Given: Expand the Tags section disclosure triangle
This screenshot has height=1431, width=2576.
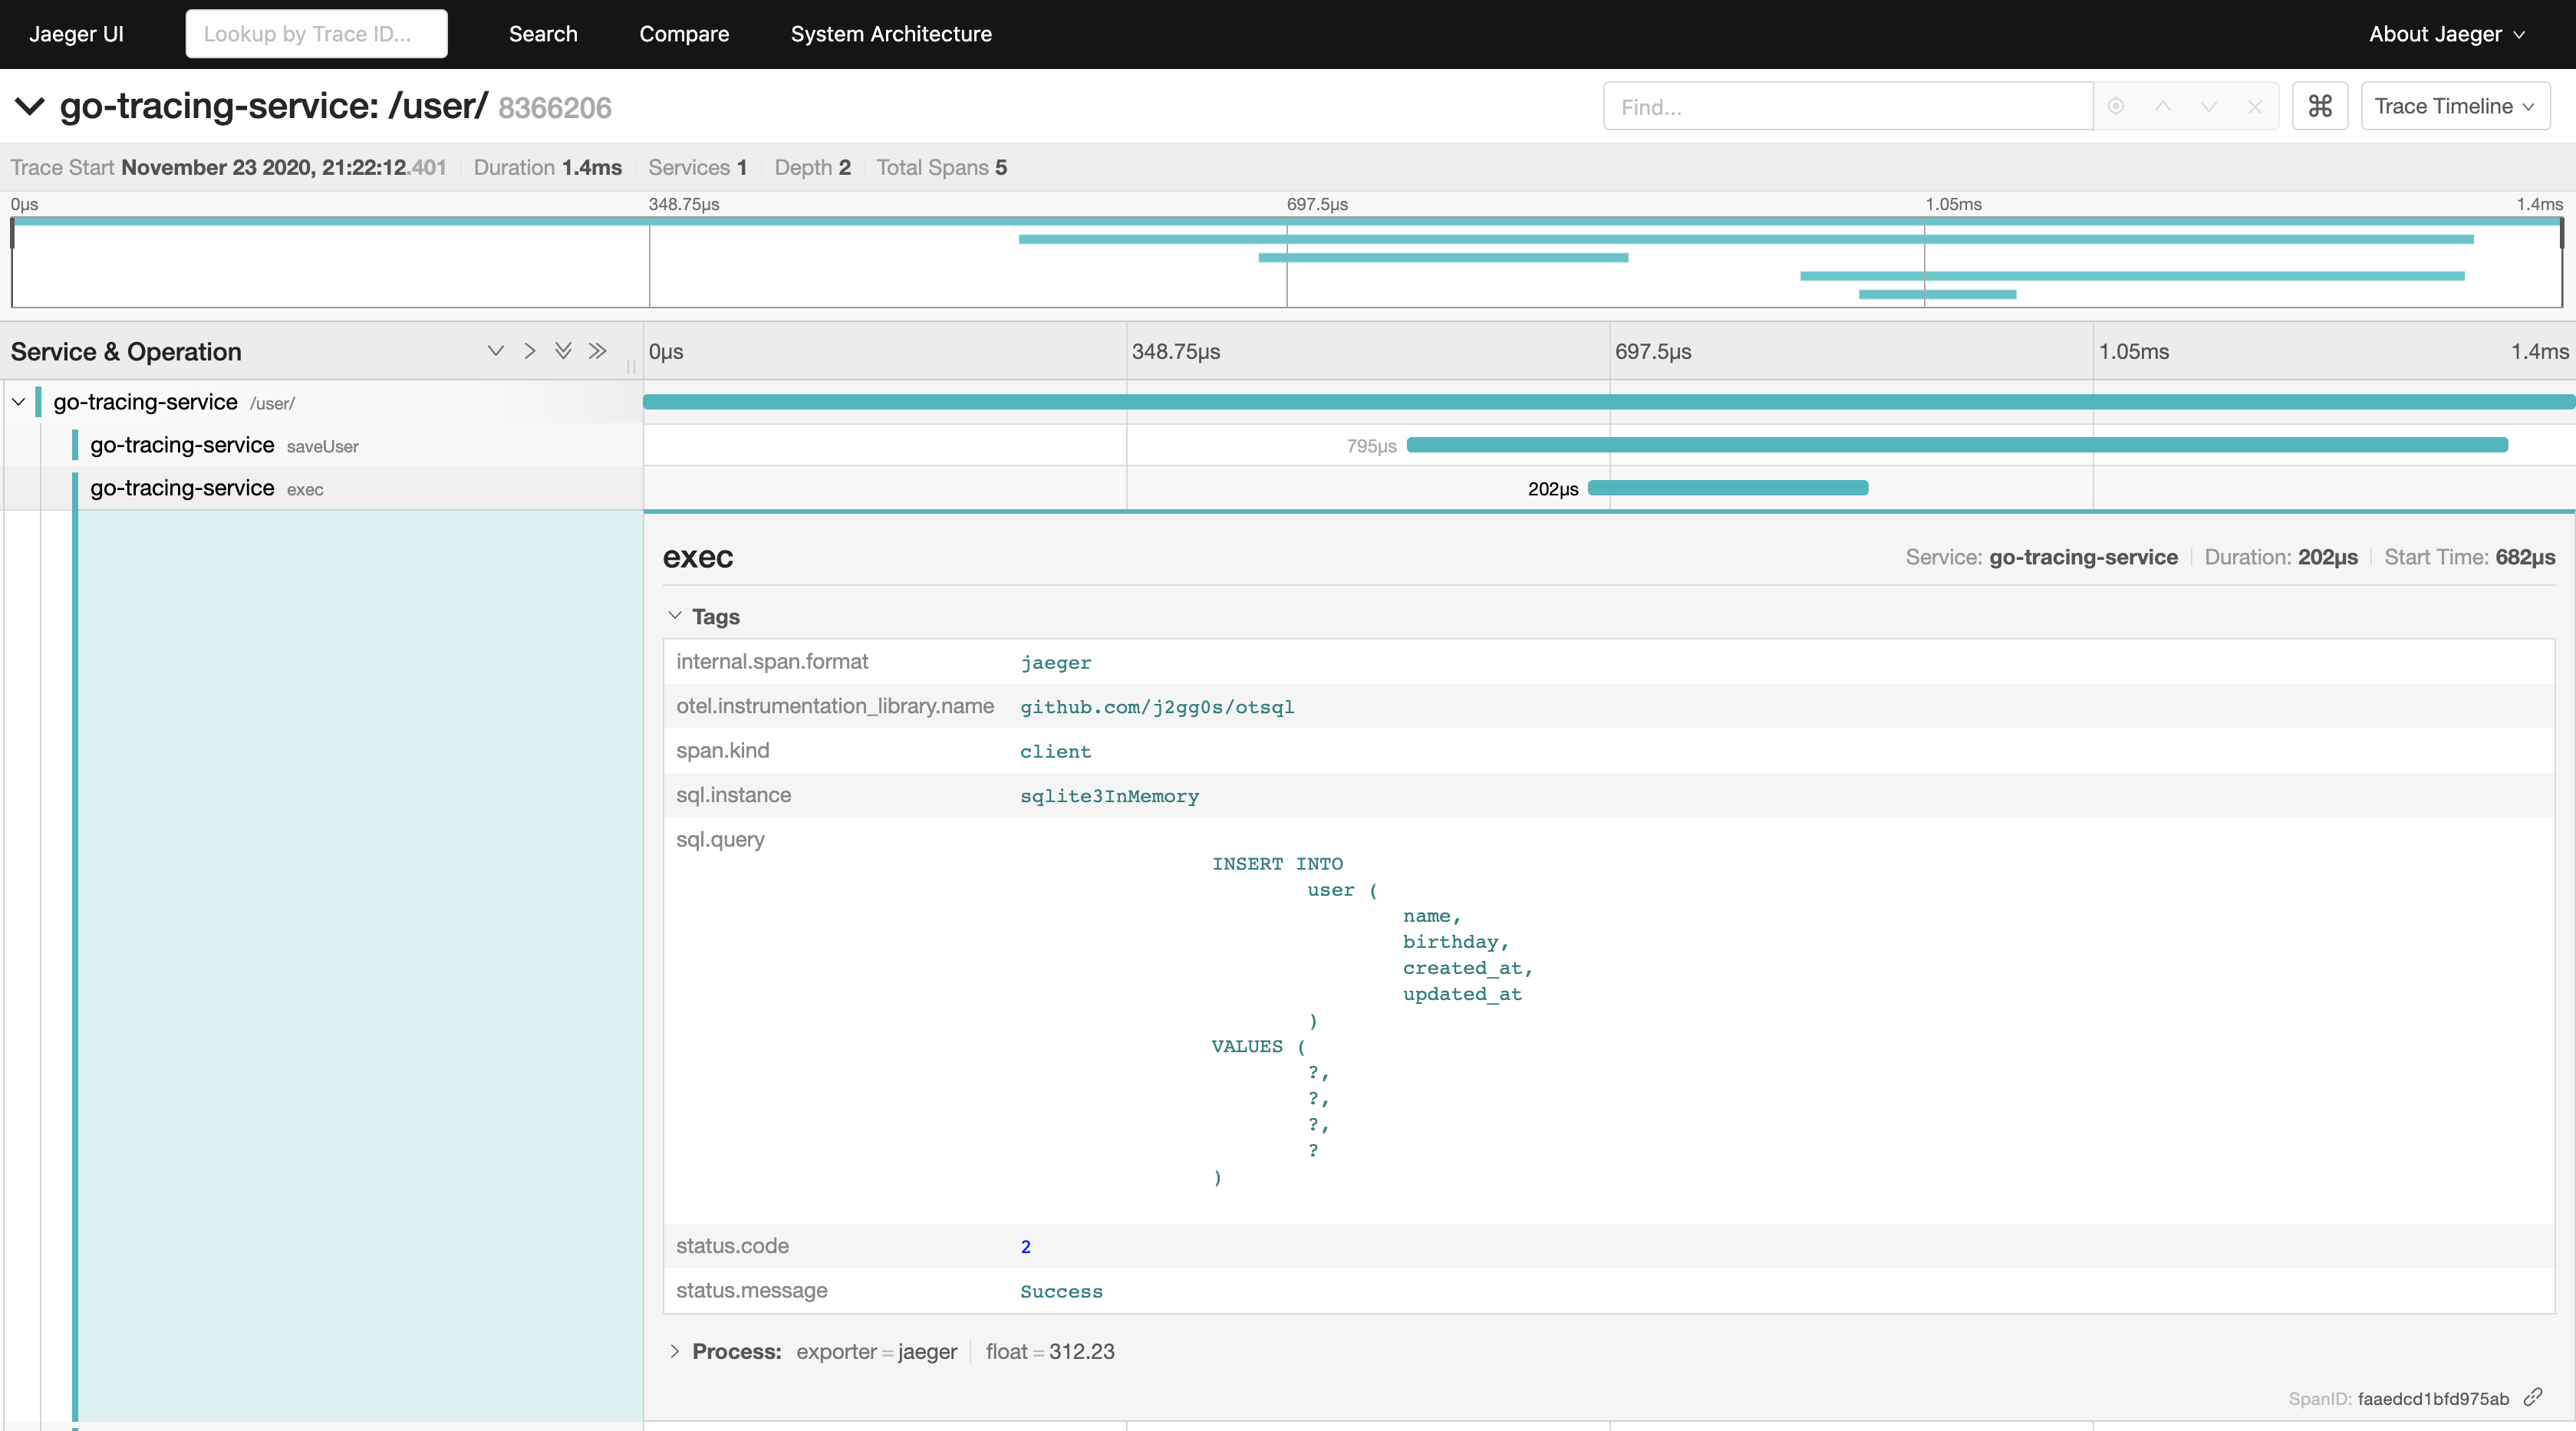Looking at the screenshot, I should click(x=675, y=615).
